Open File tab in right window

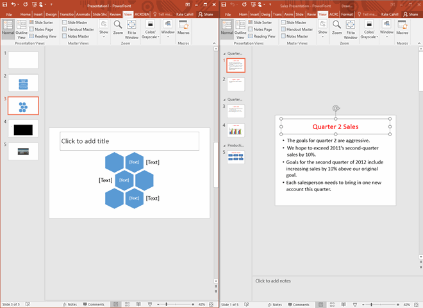click(228, 15)
